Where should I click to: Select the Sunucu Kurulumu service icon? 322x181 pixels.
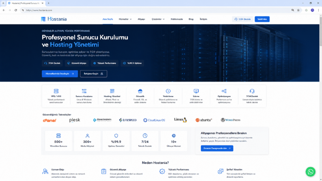(x=84, y=91)
